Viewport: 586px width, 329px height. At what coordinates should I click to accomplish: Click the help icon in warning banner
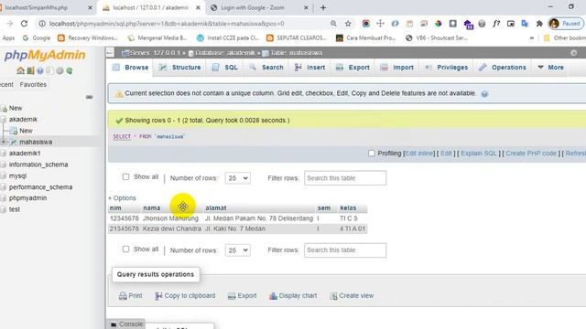(484, 93)
